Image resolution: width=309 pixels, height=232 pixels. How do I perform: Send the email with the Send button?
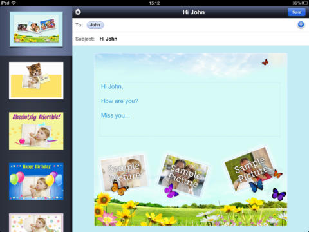click(x=297, y=12)
